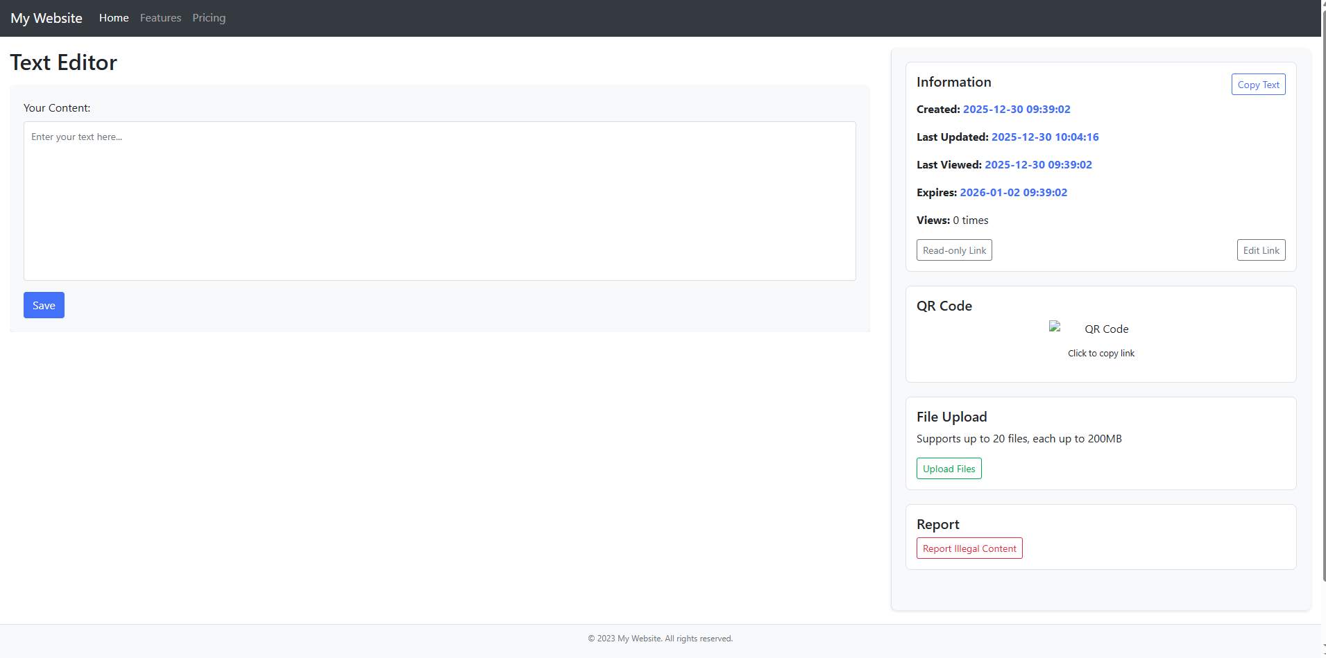
Task: Click the Last Viewed timestamp
Action: [x=1038, y=165]
